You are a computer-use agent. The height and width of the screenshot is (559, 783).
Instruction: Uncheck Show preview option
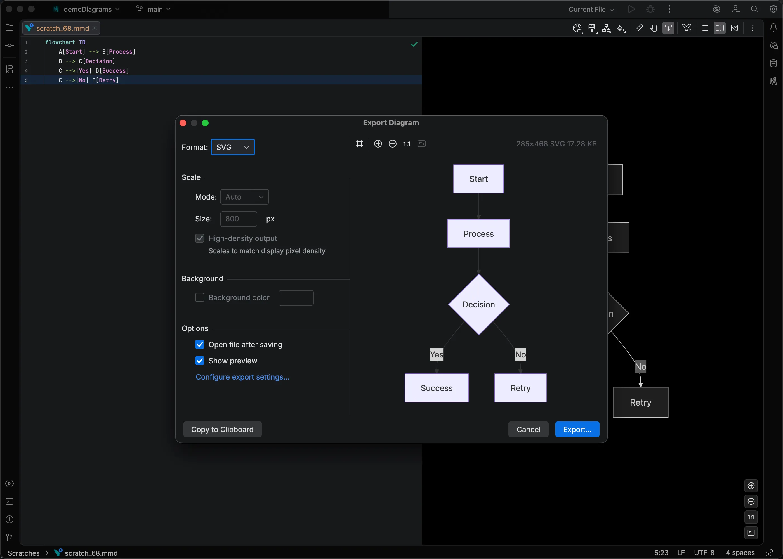[200, 361]
